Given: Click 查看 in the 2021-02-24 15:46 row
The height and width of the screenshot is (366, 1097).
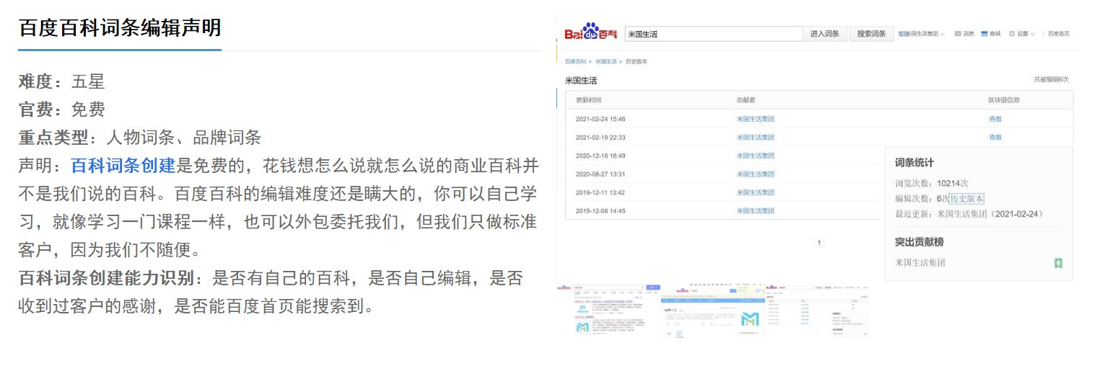Looking at the screenshot, I should coord(995,119).
